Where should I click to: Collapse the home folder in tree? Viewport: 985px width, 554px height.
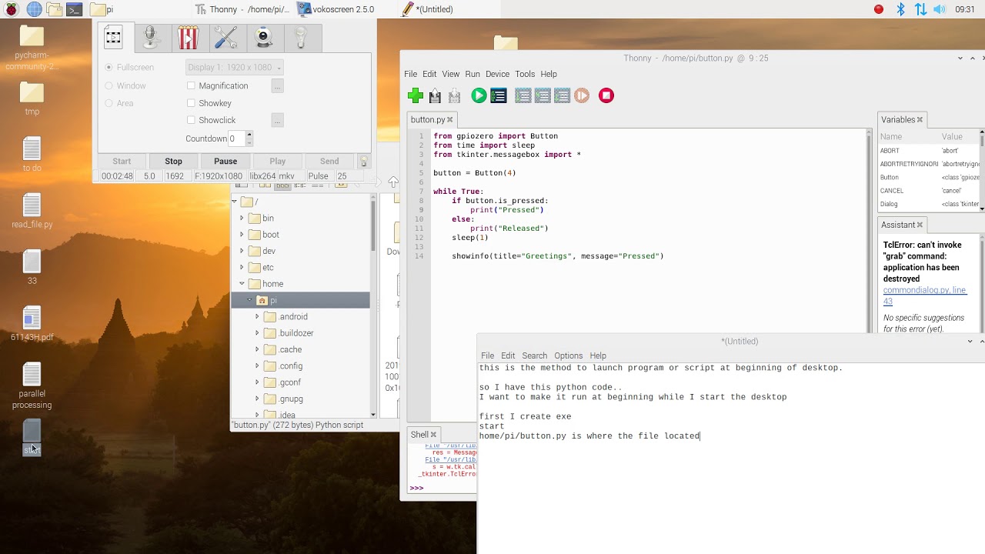coord(242,284)
